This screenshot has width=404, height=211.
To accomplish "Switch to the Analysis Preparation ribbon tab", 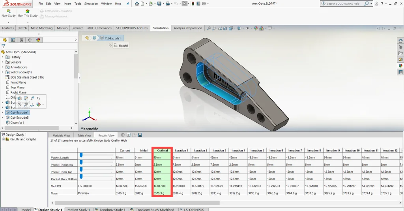I will pyautogui.click(x=188, y=28).
